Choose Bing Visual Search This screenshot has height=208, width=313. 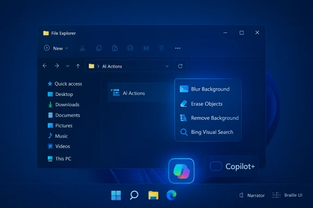pos(208,132)
